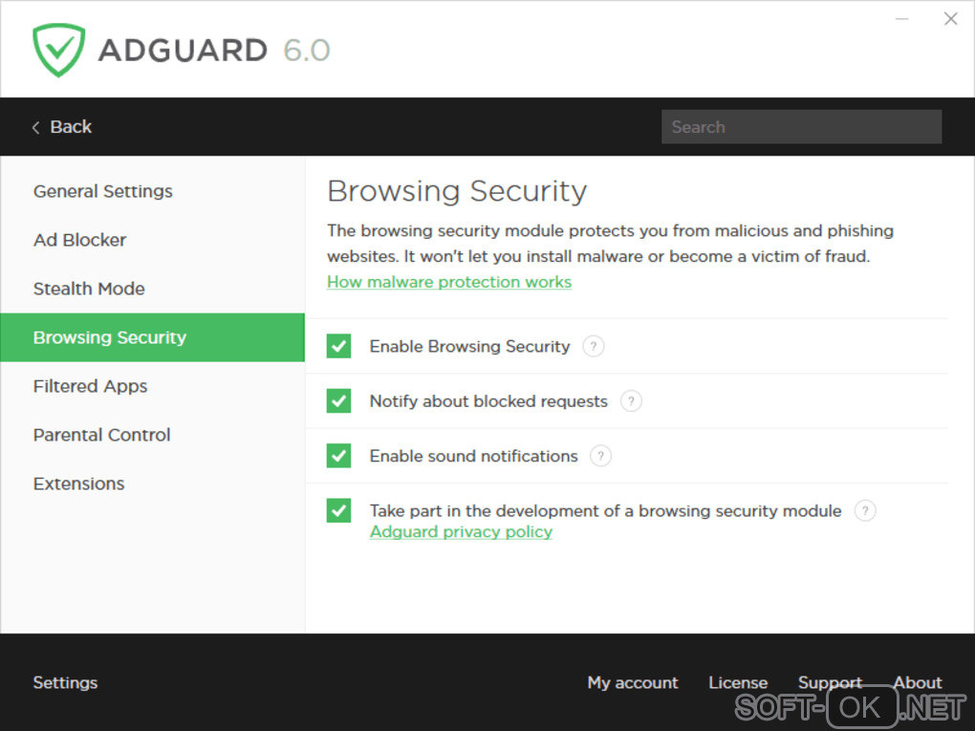
Task: Go back using the Back arrow
Action: click(x=61, y=127)
